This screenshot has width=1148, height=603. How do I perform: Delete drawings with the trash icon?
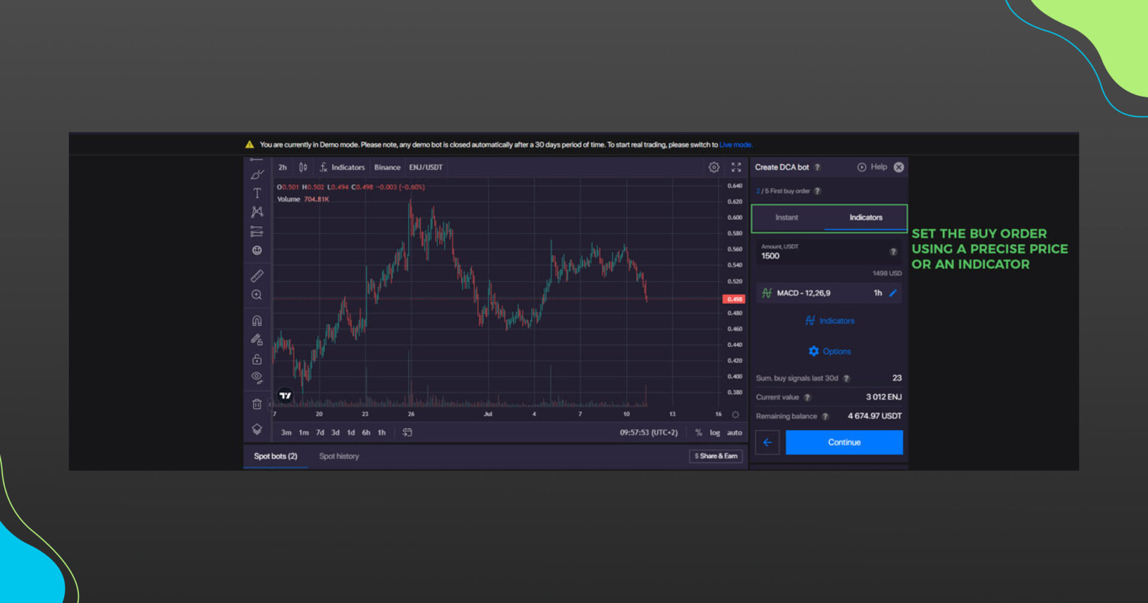point(257,404)
